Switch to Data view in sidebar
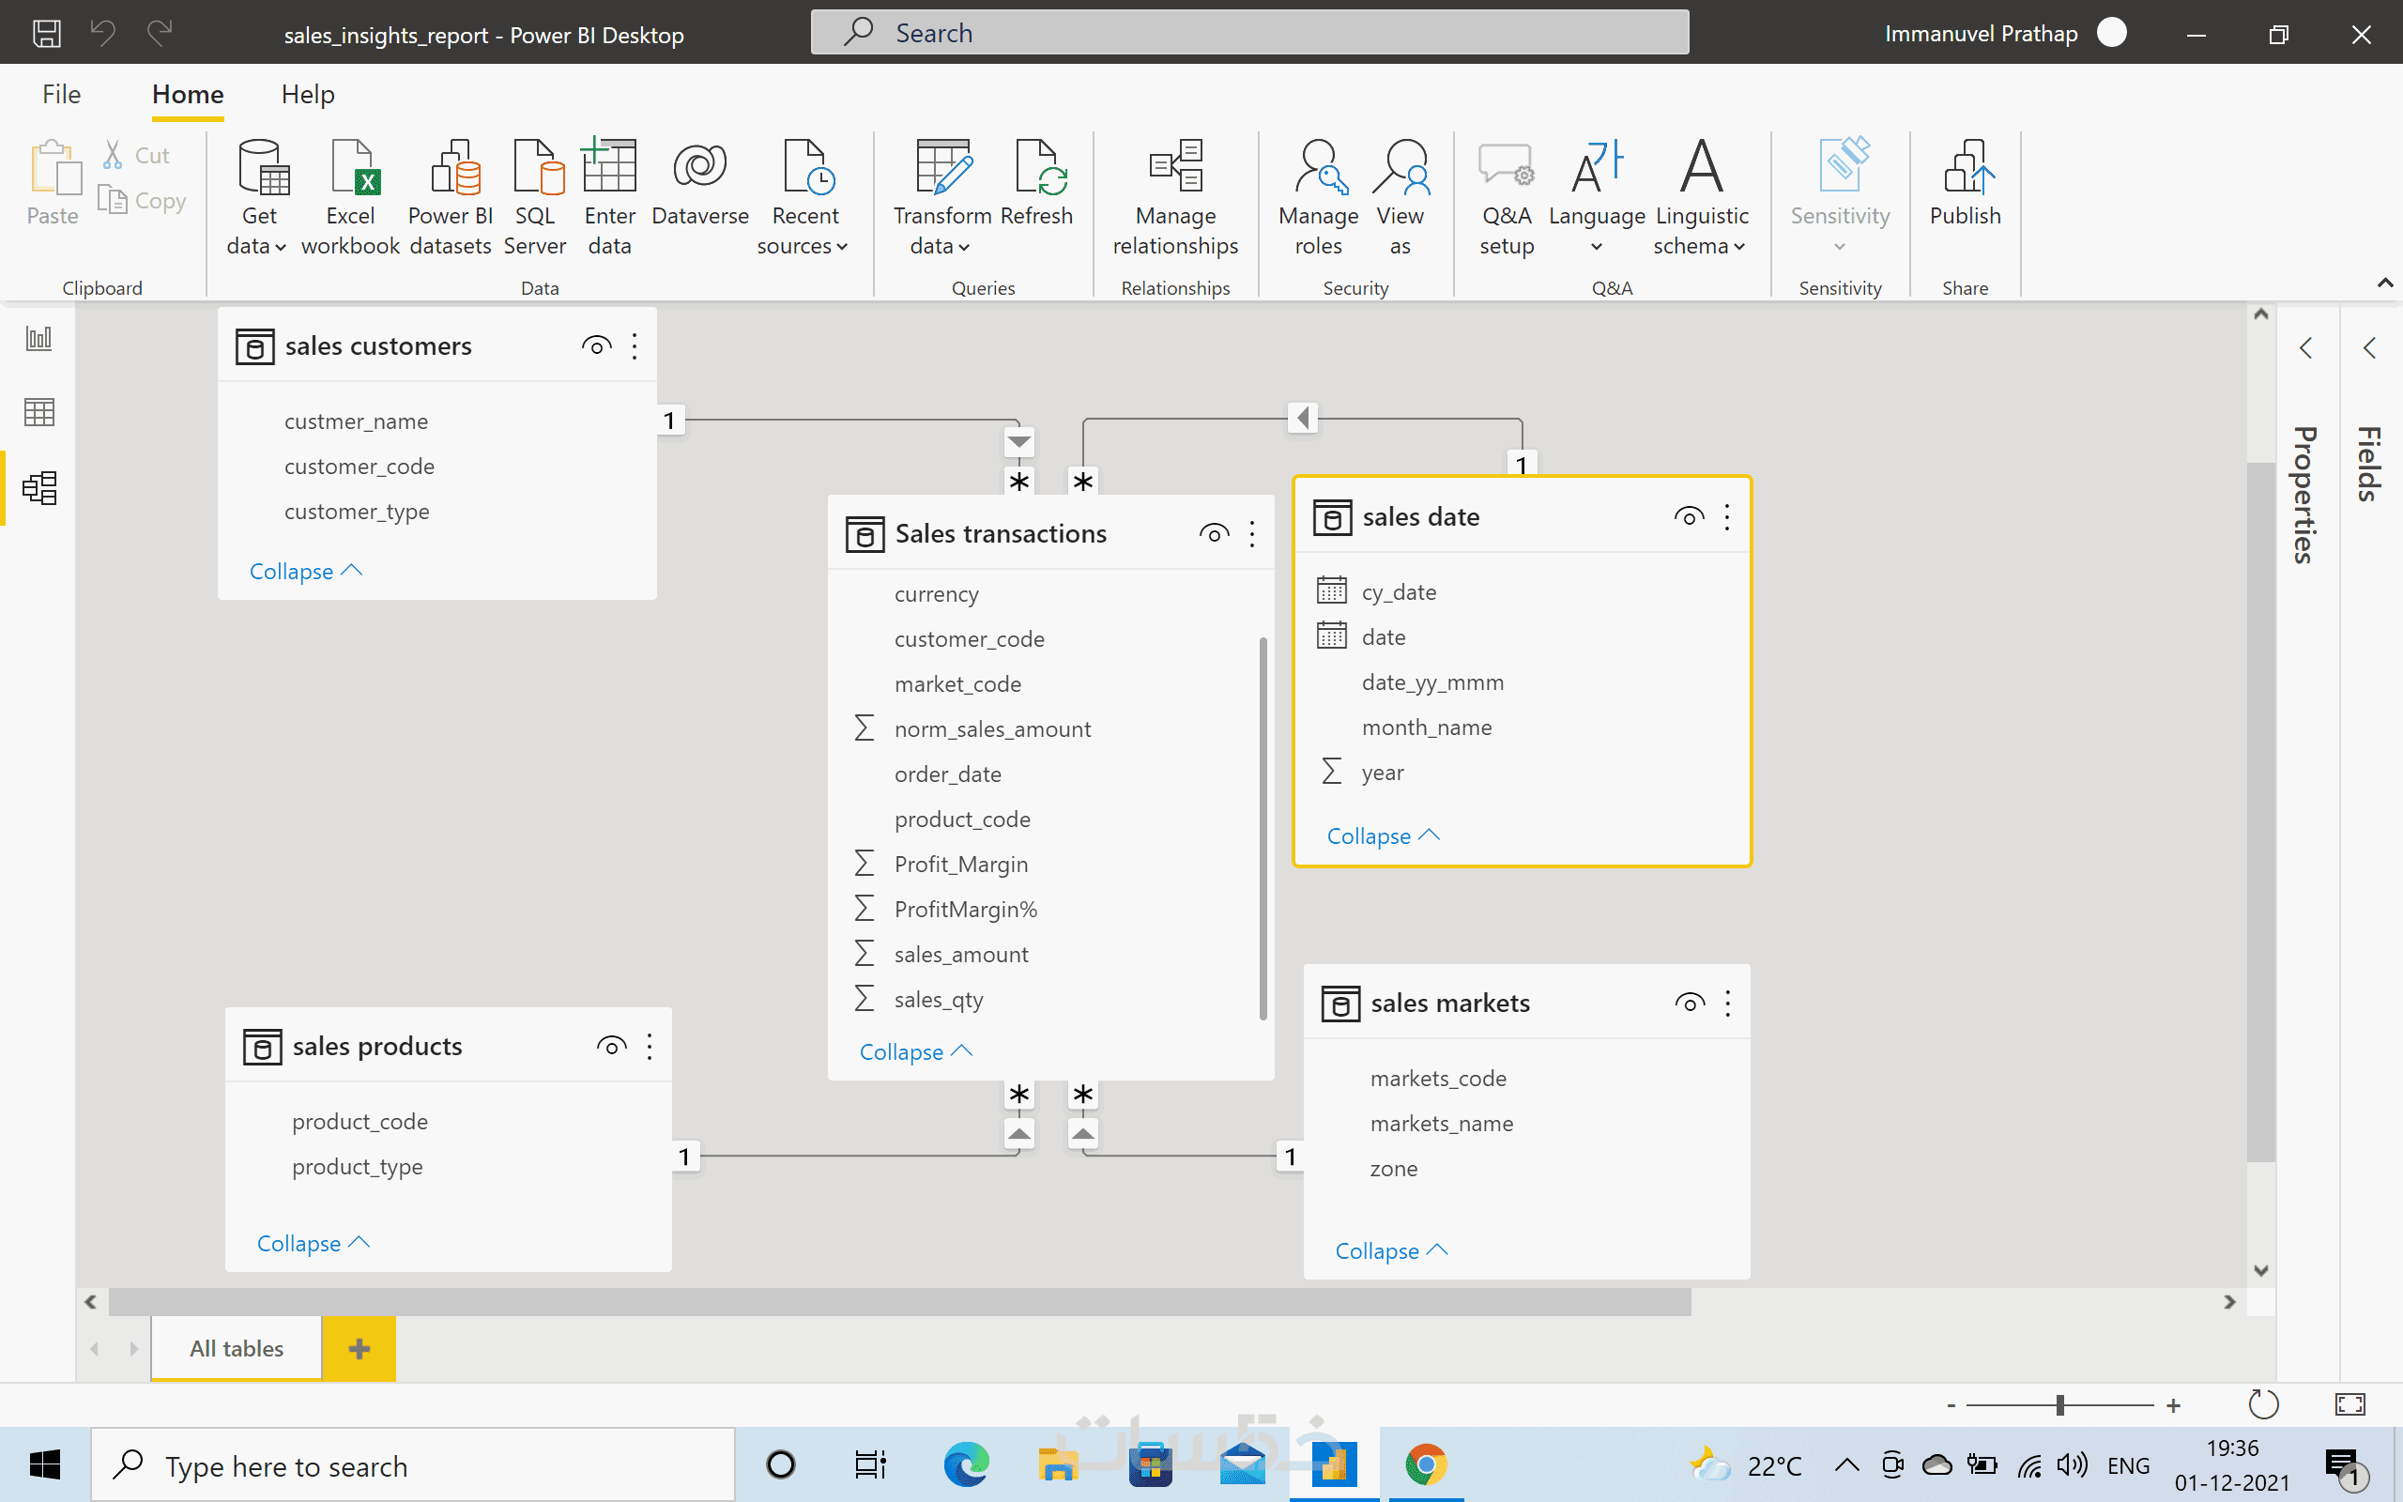Viewport: 2403px width, 1502px height. click(x=38, y=412)
